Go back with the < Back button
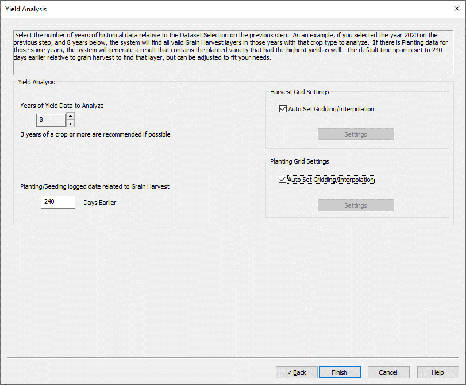The width and height of the screenshot is (466, 385). pos(296,372)
